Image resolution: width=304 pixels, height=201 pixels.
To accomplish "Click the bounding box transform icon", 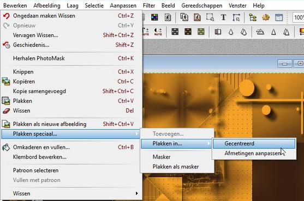I will point(236,17).
